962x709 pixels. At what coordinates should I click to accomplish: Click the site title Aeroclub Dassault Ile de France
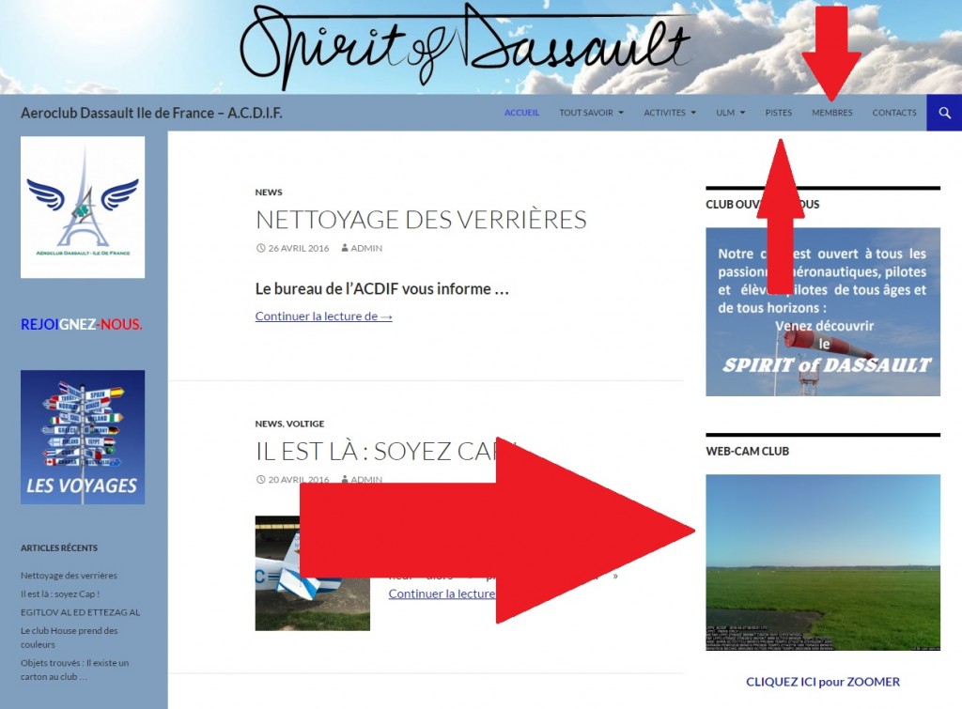point(151,113)
